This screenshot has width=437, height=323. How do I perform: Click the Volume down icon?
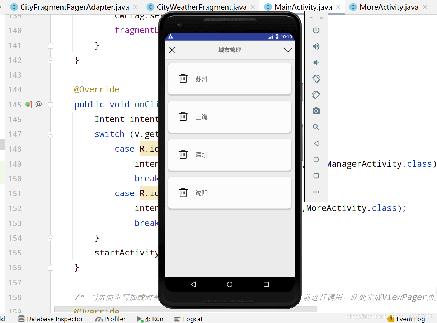click(316, 62)
